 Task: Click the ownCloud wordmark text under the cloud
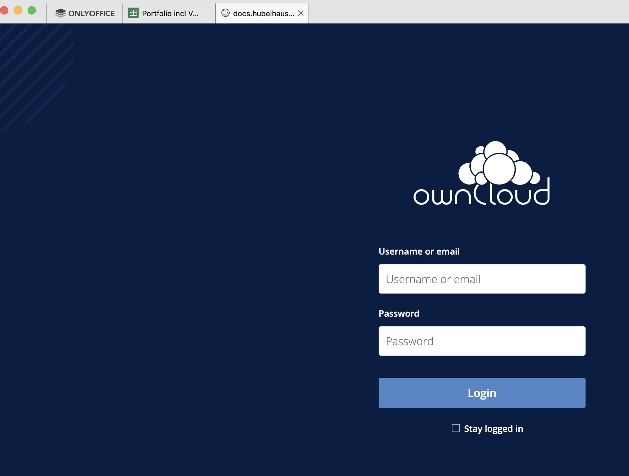[x=481, y=195]
